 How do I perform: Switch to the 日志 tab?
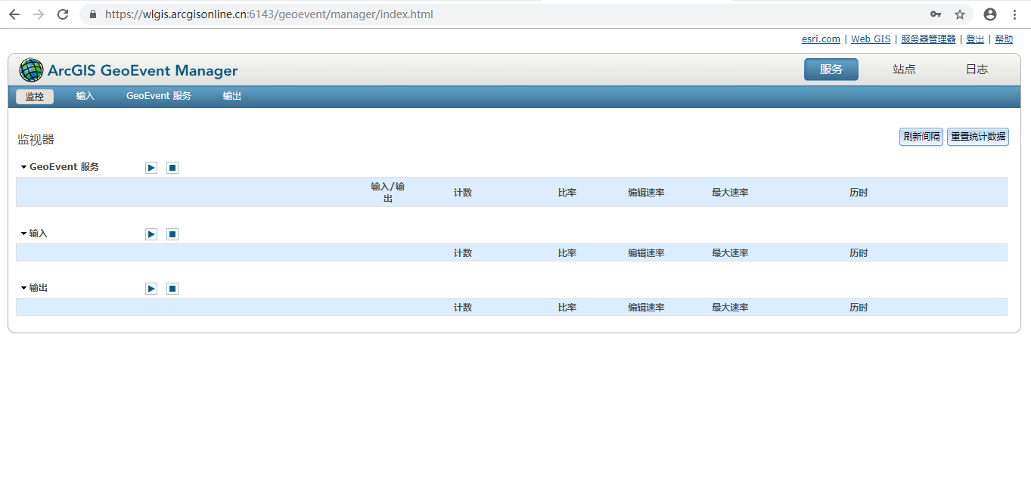(x=975, y=69)
